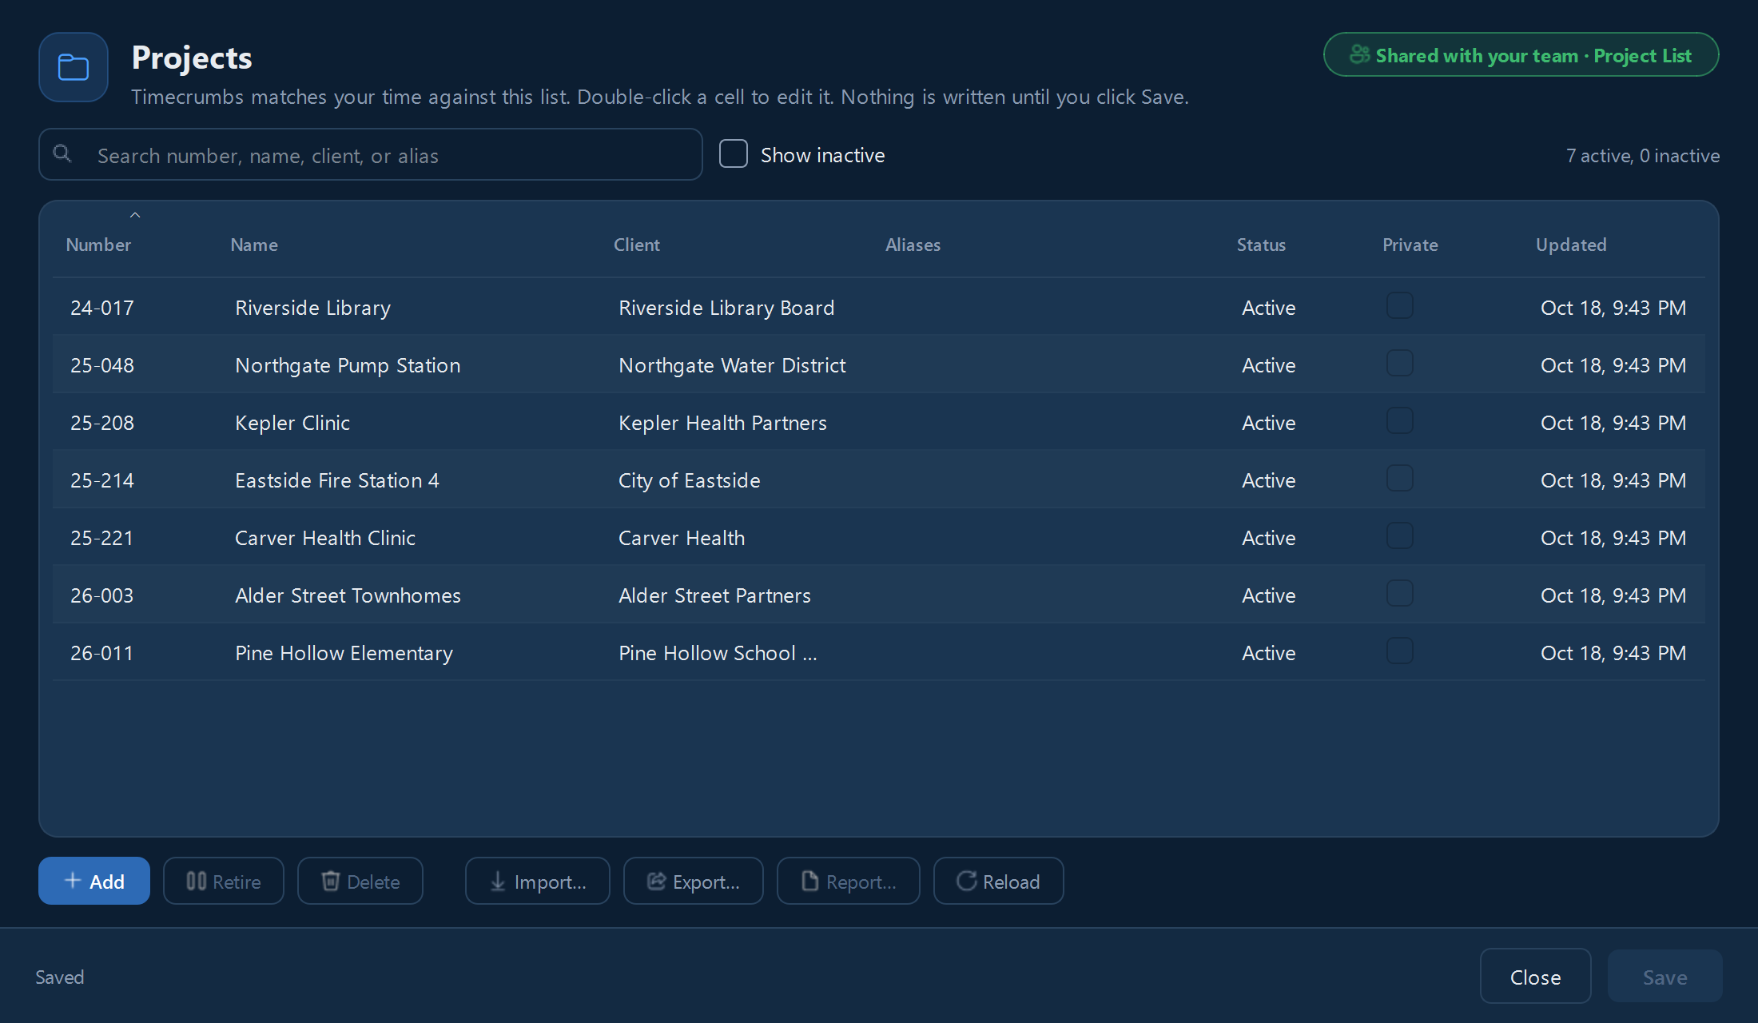Select project number 25-214
This screenshot has width=1758, height=1023.
[x=101, y=480]
